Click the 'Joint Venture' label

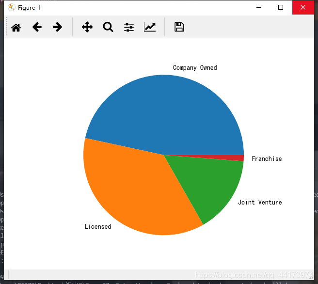[x=260, y=202]
